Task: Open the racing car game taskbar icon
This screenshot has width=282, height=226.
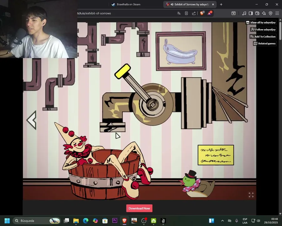Action: point(134,221)
